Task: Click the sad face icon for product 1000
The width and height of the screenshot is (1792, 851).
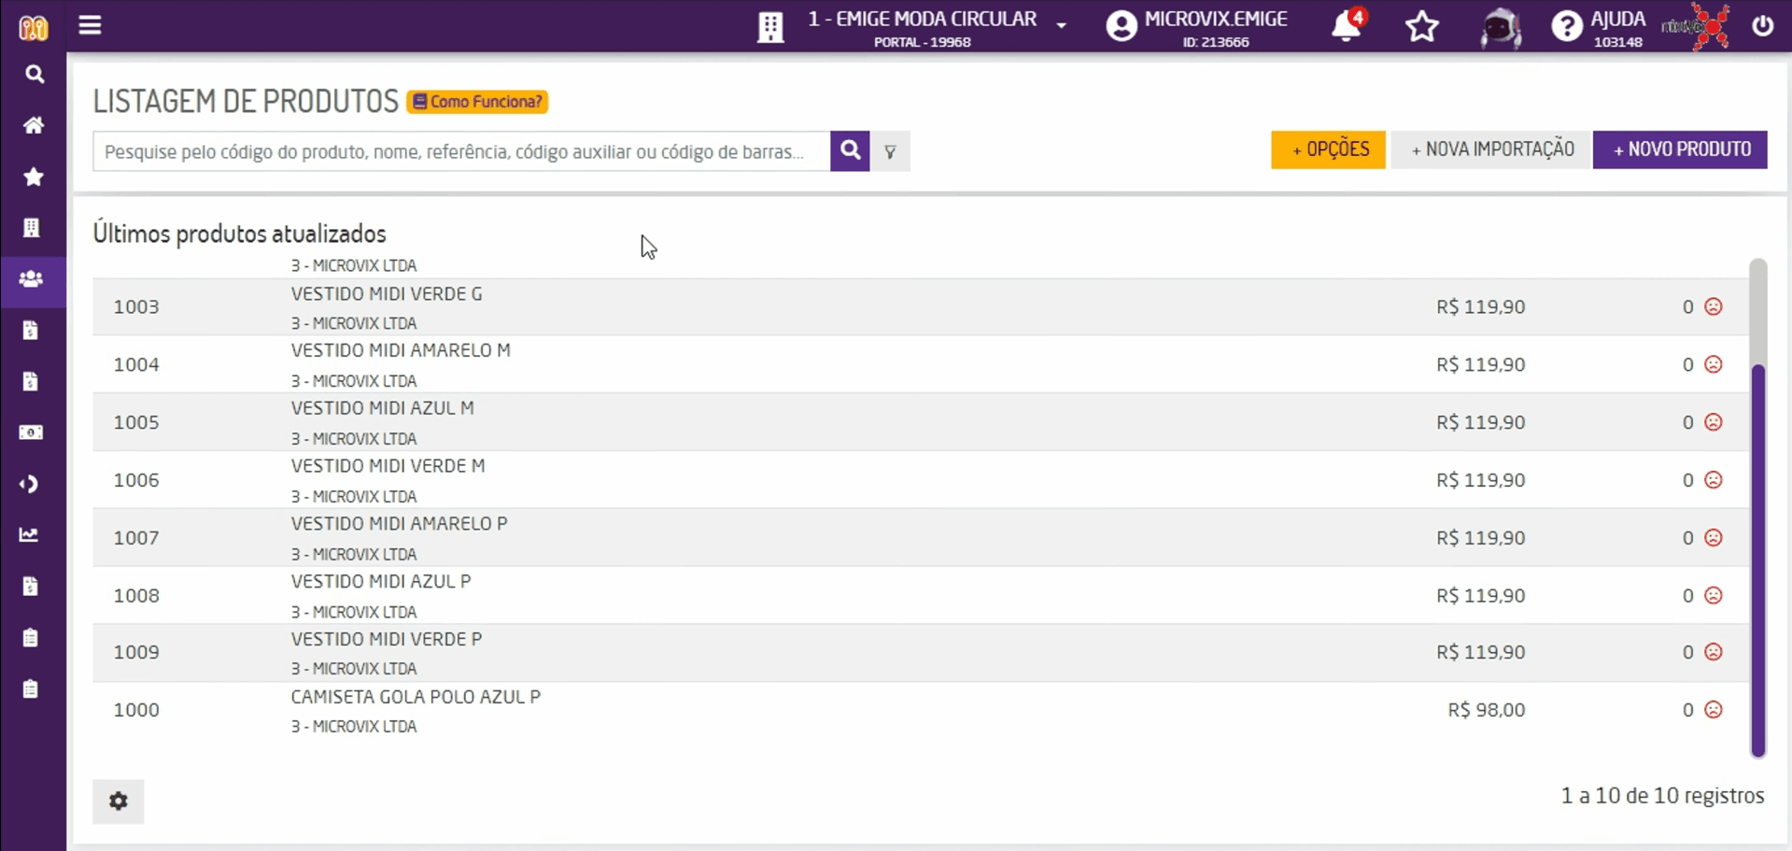Action: click(x=1714, y=710)
